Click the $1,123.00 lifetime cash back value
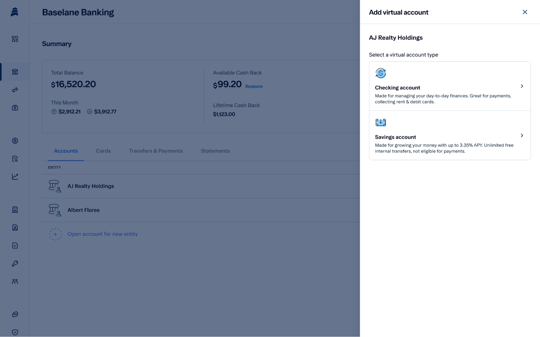This screenshot has height=337, width=540. 224,114
